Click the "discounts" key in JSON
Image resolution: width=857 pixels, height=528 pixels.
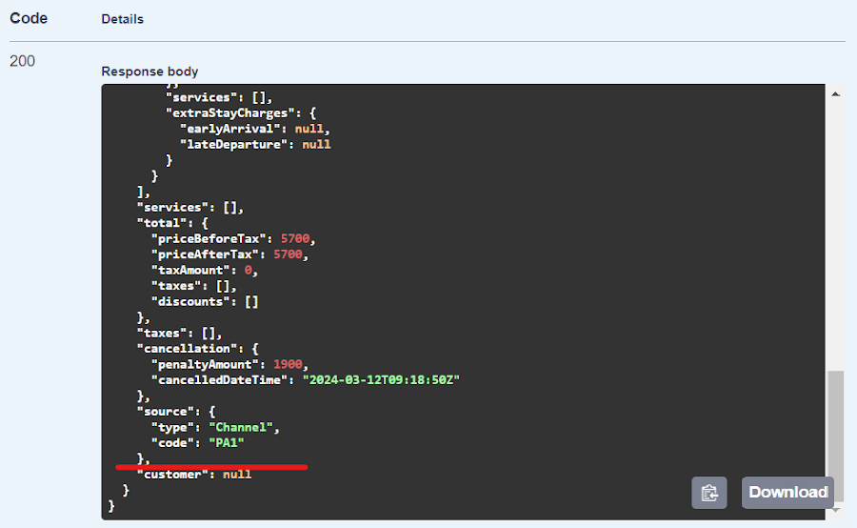point(190,301)
